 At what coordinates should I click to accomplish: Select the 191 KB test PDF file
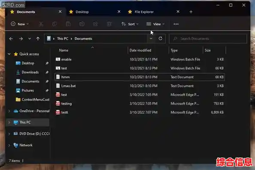140,95
